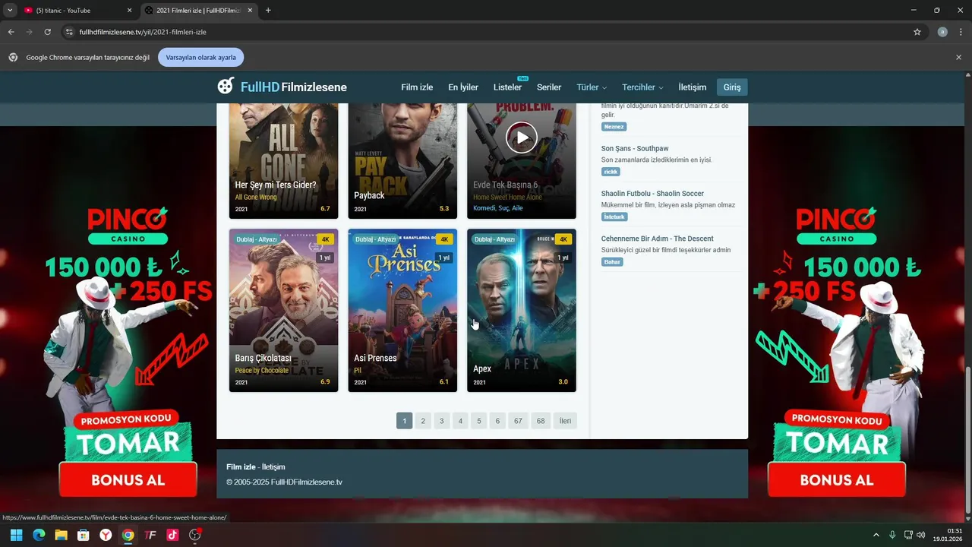972x547 pixels.
Task: Click Dublaj - Altyazı tag on Apex
Action: coord(494,239)
